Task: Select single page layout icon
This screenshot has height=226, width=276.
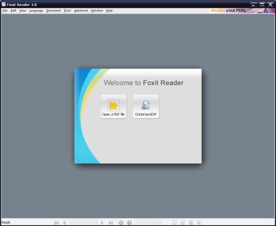Action: point(175,223)
